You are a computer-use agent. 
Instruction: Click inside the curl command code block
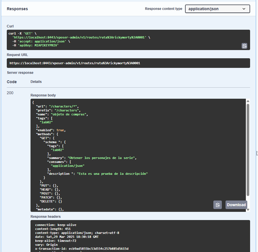point(124,40)
